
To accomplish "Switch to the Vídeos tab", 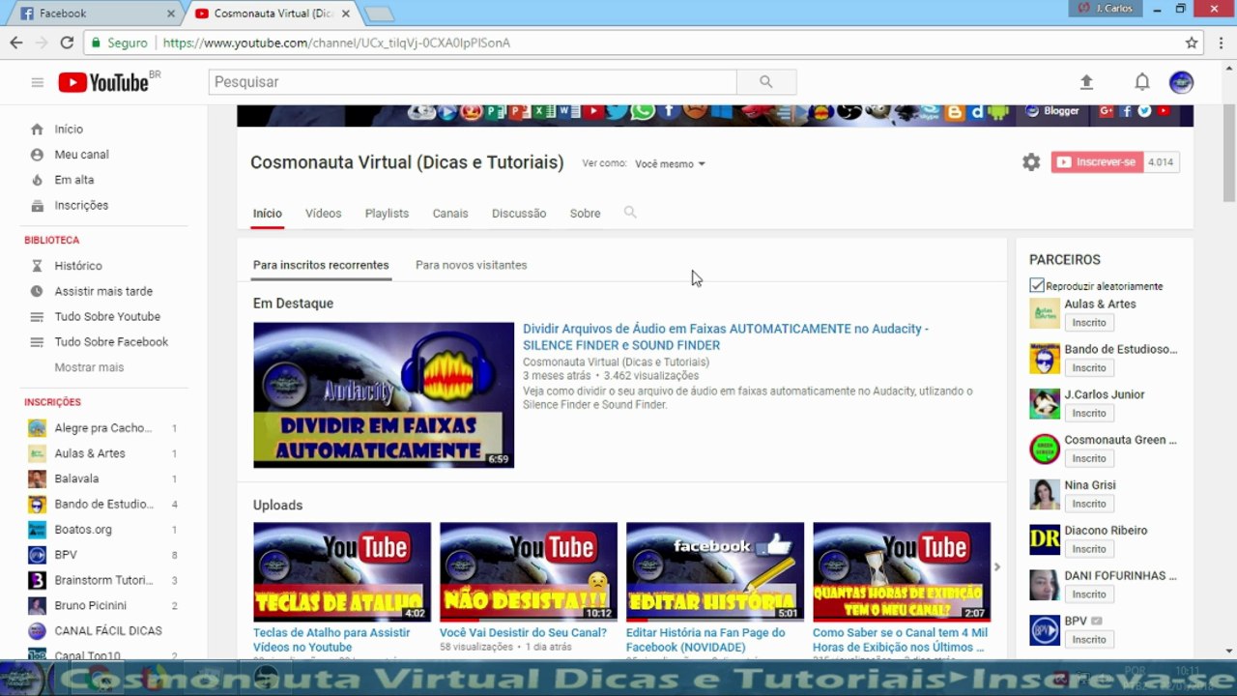I will coord(323,214).
